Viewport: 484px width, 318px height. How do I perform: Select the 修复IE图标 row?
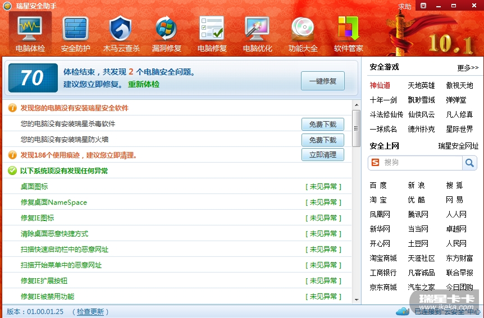[177, 218]
